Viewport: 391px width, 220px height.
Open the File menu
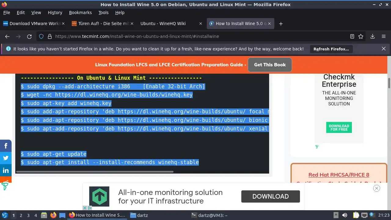click(7, 13)
